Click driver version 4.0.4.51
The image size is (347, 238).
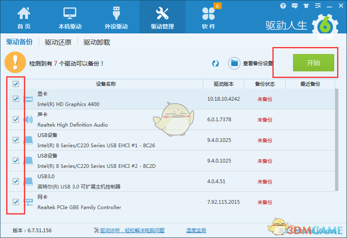pos(216,181)
